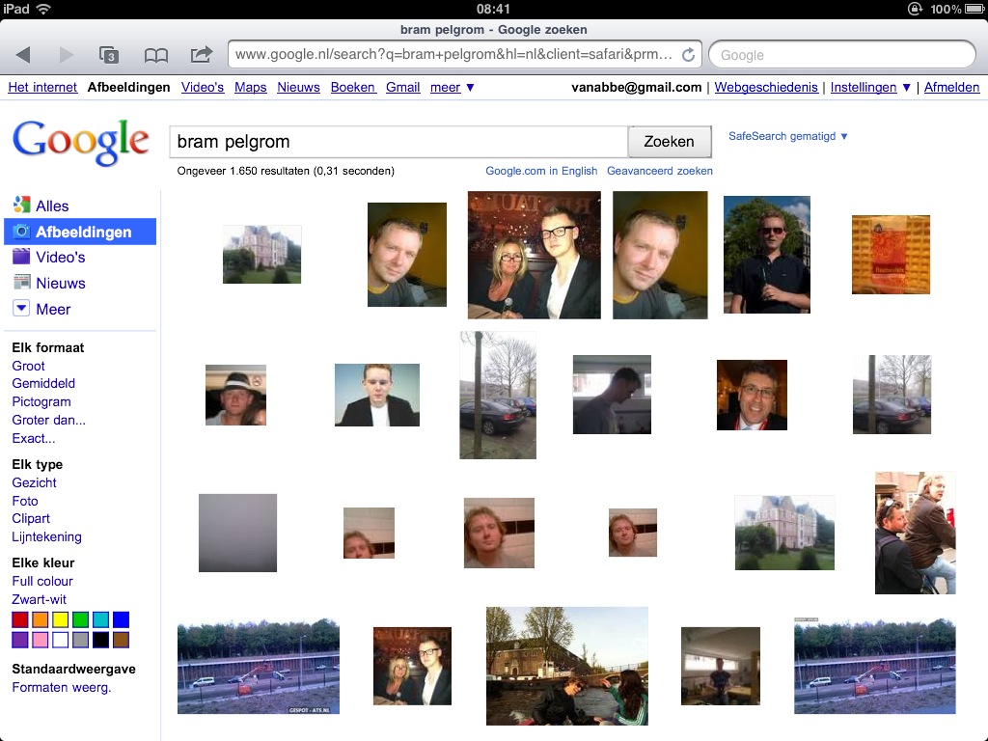Filter images by Gezicht type
This screenshot has width=988, height=741.
[34, 482]
